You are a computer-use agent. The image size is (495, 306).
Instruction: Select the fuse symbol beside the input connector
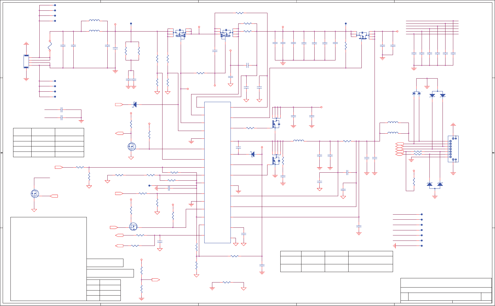pos(50,46)
